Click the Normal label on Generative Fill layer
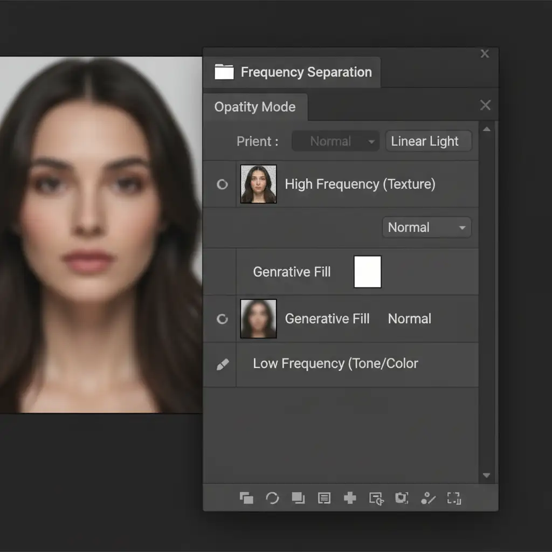 409,319
